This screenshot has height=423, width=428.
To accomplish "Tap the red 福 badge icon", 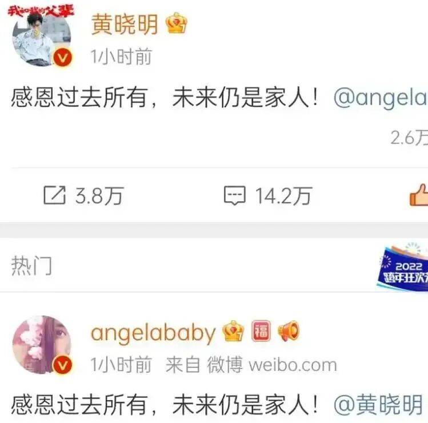I will (x=261, y=331).
